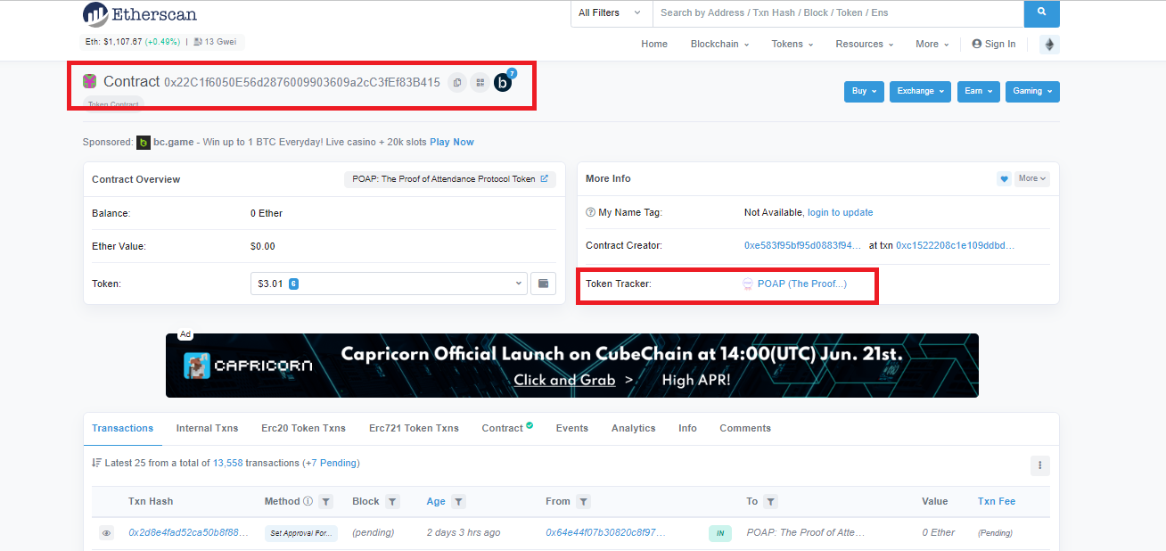
Task: Open the Buy dropdown button
Action: click(x=864, y=91)
